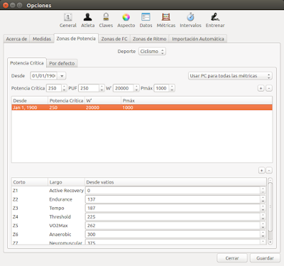Click the Desde date field 01/01/190
Image resolution: width=284 pixels, height=266 pixels.
point(44,76)
